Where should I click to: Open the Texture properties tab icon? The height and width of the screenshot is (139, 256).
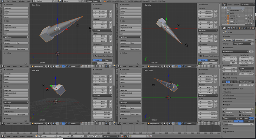pyautogui.click(x=253, y=28)
